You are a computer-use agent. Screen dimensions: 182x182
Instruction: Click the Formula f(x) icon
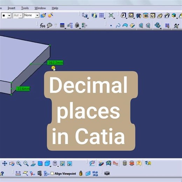tap(42, 25)
